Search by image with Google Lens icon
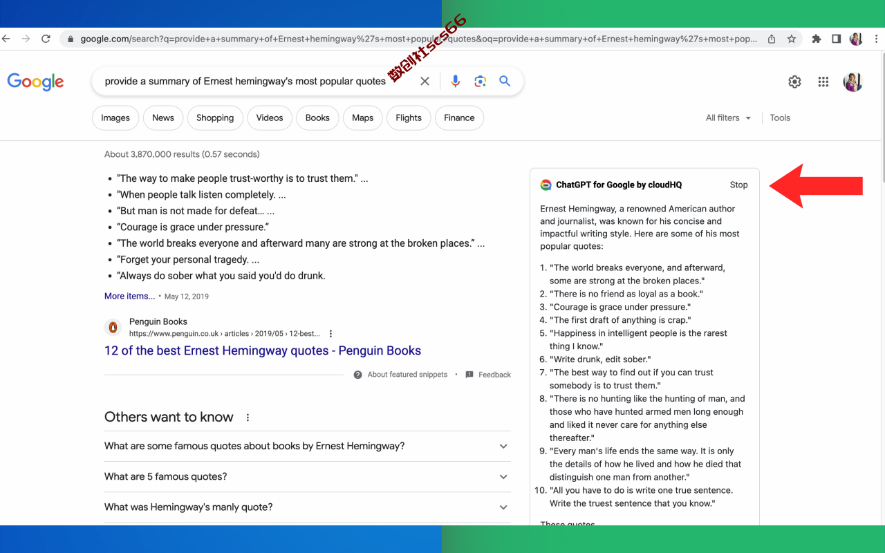 (481, 82)
